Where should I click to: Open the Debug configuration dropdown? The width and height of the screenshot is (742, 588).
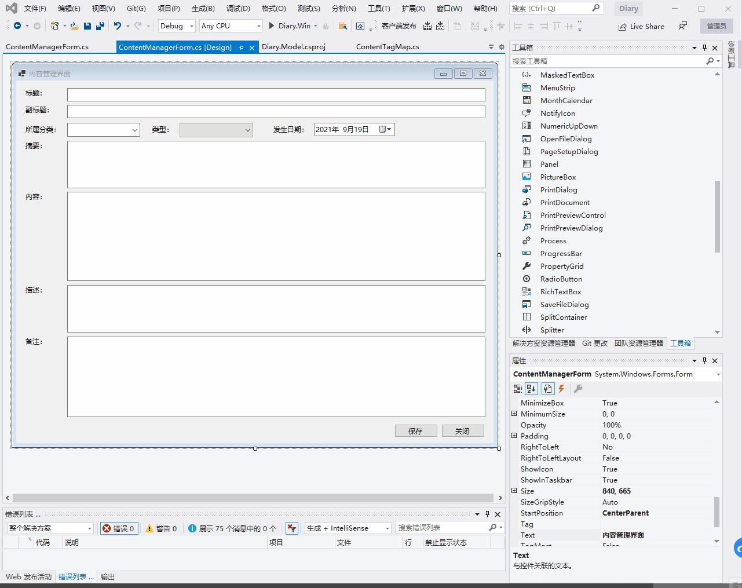point(177,26)
